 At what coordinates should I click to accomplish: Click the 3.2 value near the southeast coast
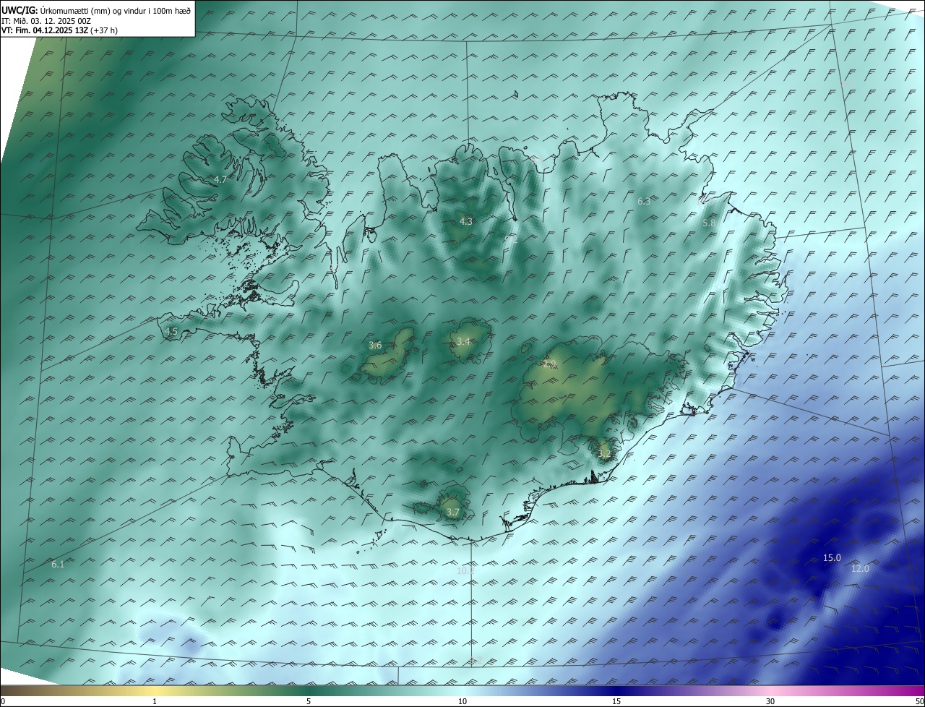[x=604, y=454]
